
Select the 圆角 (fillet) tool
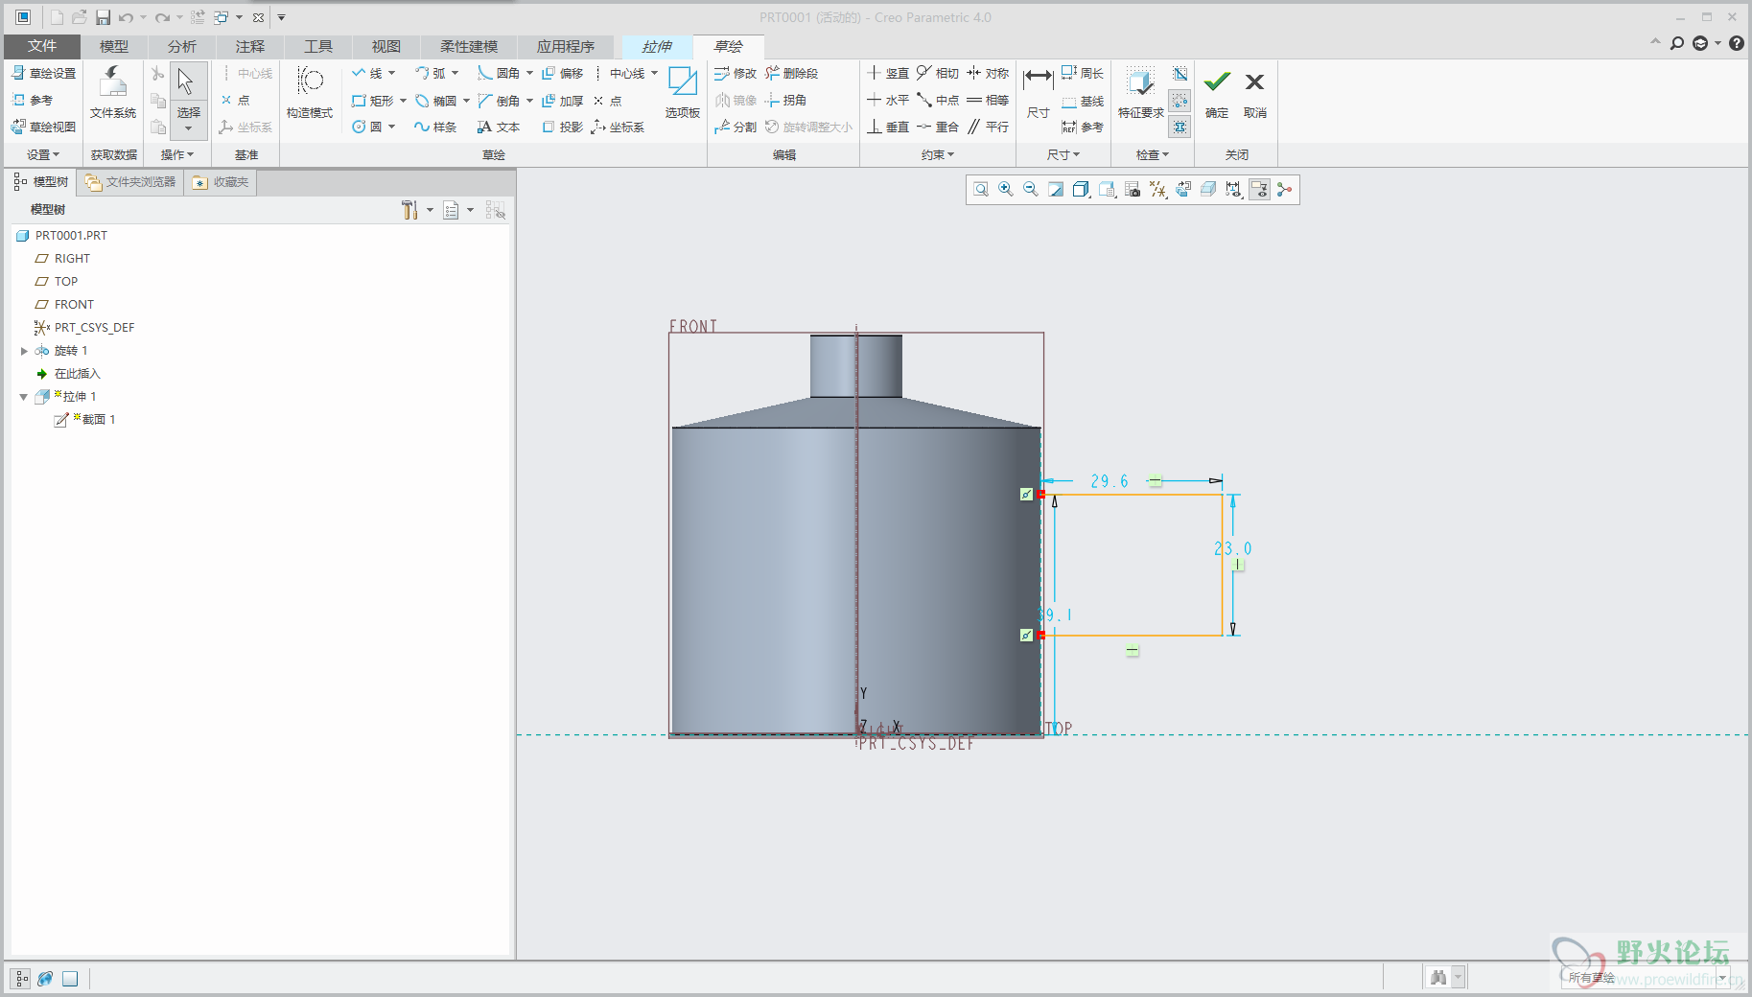[x=499, y=74]
